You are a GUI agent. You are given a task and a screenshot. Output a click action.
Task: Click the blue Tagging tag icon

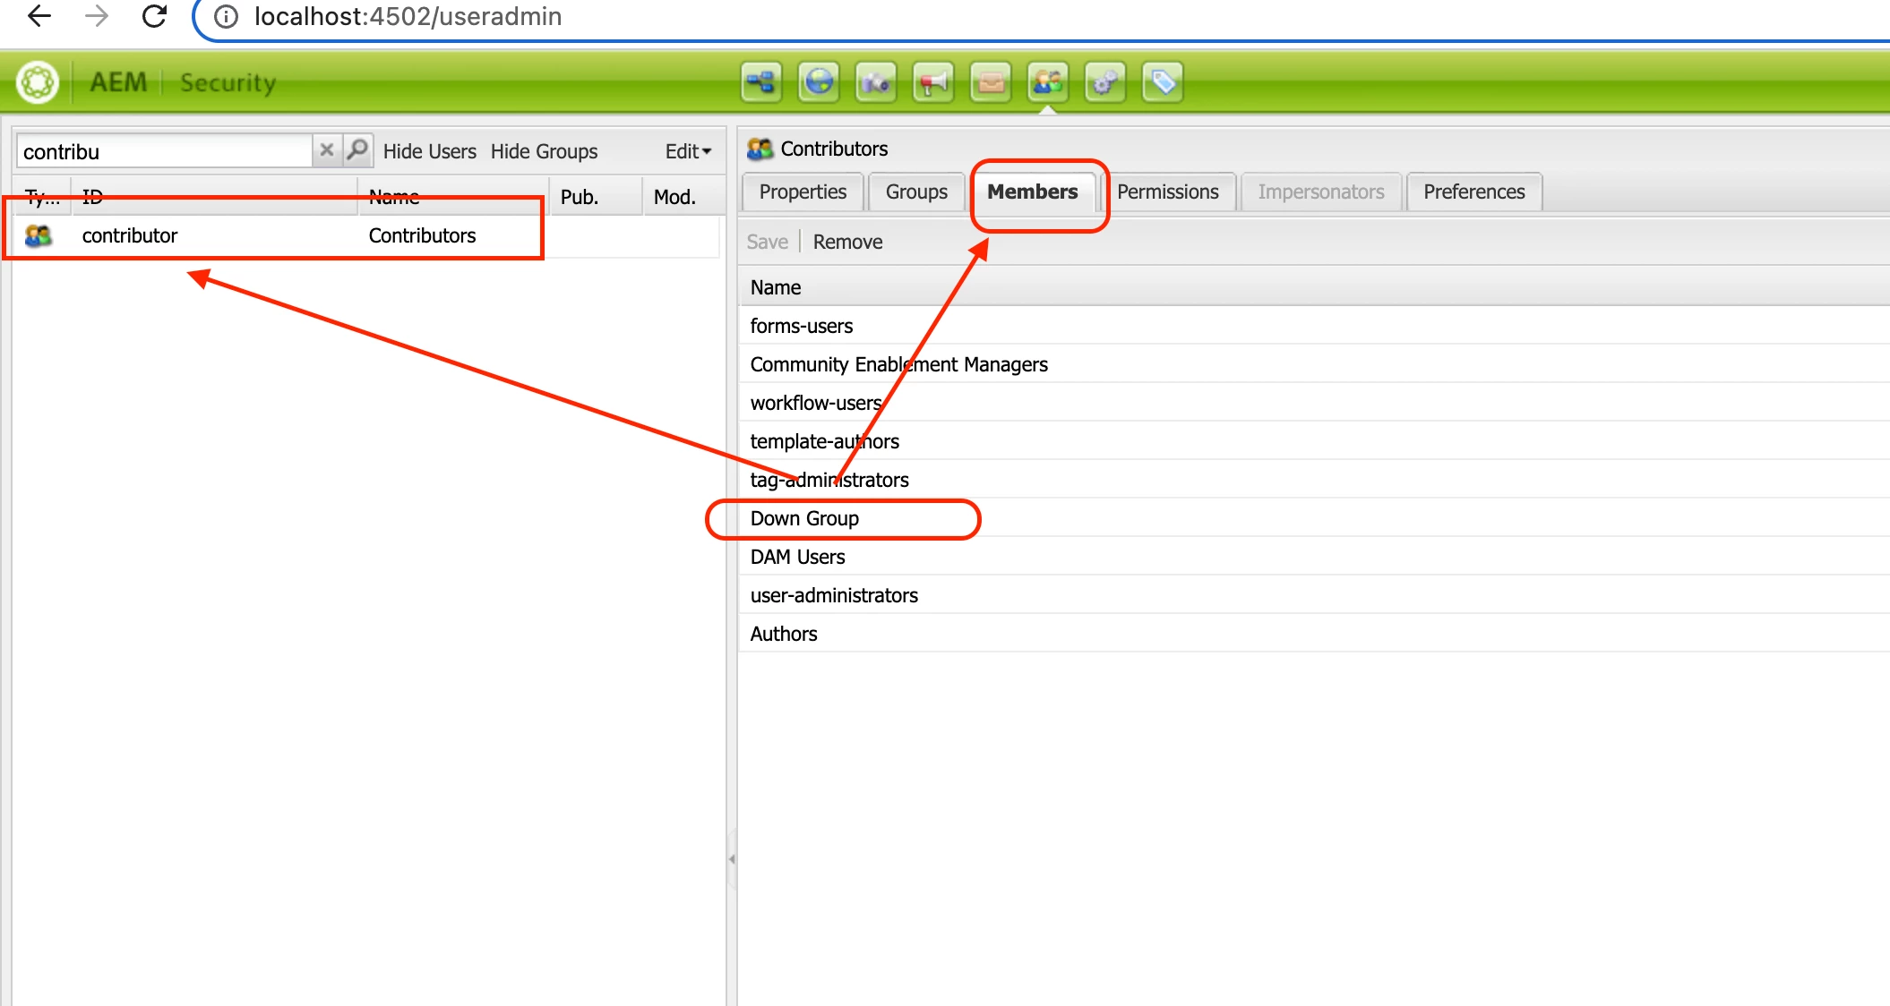click(x=1163, y=83)
